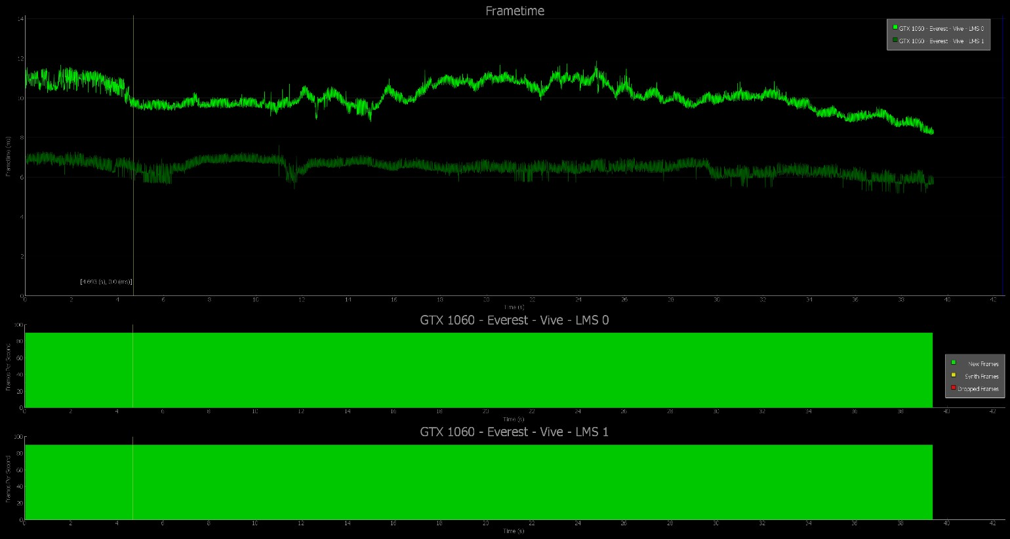Click the 'Time (s)' label under Frametime plot
Screen dimensions: 1010x539
pos(514,307)
